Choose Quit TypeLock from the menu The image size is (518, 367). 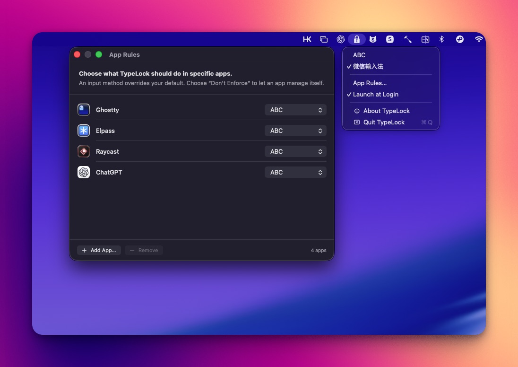[x=391, y=122]
